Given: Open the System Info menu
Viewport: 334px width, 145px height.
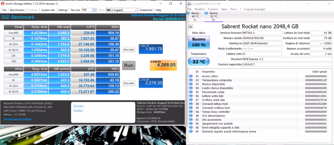Looking at the screenshot, I should pyautogui.click(x=48, y=10).
